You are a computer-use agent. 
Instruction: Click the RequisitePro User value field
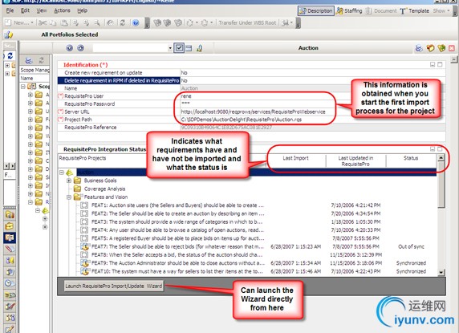tap(312, 96)
